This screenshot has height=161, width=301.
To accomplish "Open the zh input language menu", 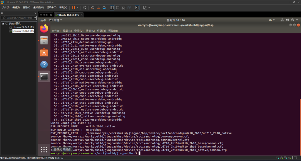I will (272, 20).
